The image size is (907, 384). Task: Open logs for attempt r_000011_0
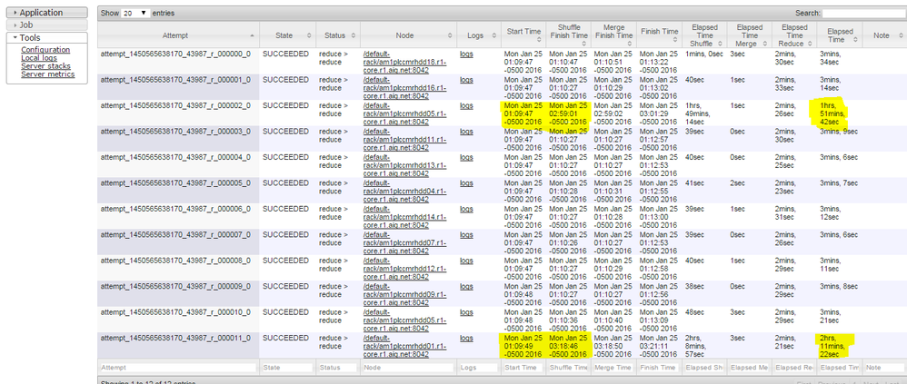pos(466,338)
